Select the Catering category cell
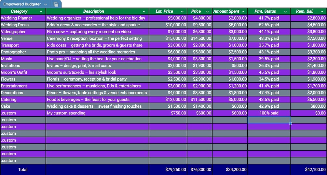 click(x=23, y=100)
